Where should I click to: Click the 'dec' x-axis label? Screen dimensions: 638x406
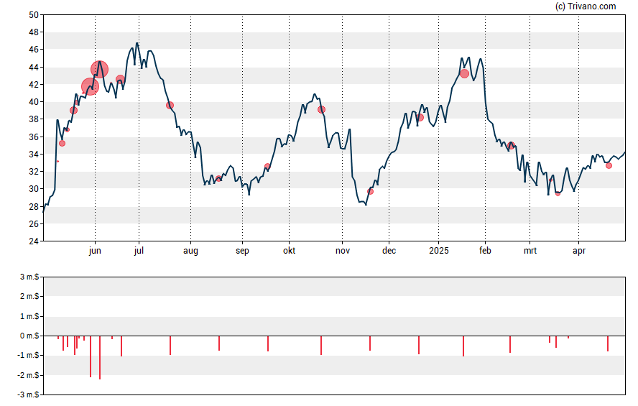tap(389, 250)
